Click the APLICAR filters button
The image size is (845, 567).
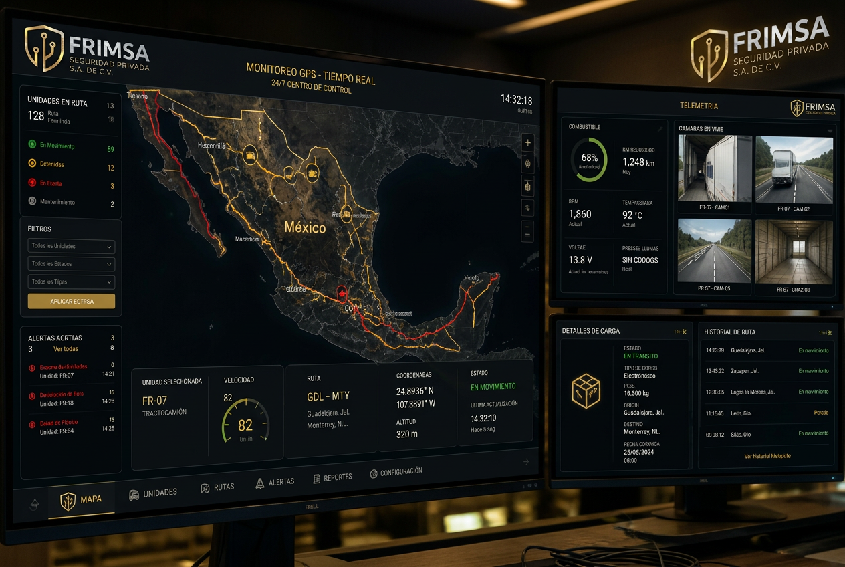coord(72,302)
